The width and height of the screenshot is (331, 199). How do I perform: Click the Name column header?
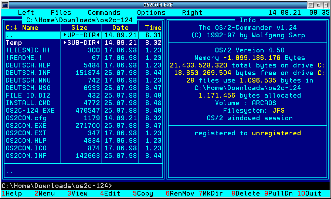30,27
